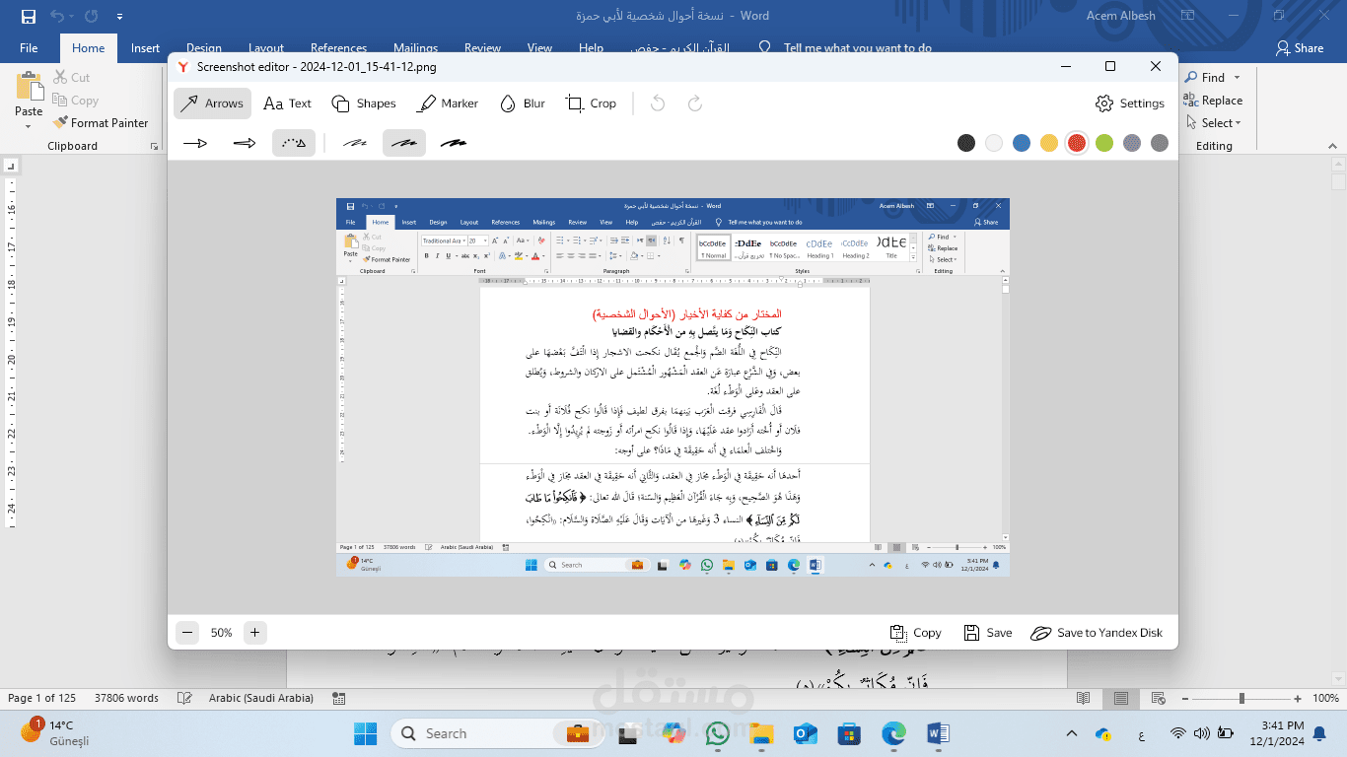
Task: Select the thin single-line arrow style
Action: pos(195,143)
